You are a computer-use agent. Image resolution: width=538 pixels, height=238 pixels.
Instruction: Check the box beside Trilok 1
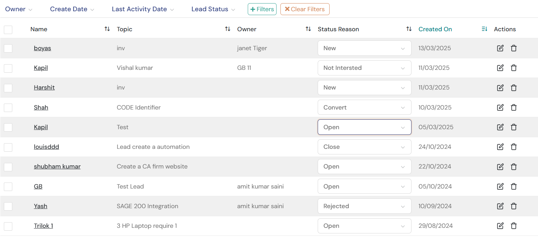(8, 226)
